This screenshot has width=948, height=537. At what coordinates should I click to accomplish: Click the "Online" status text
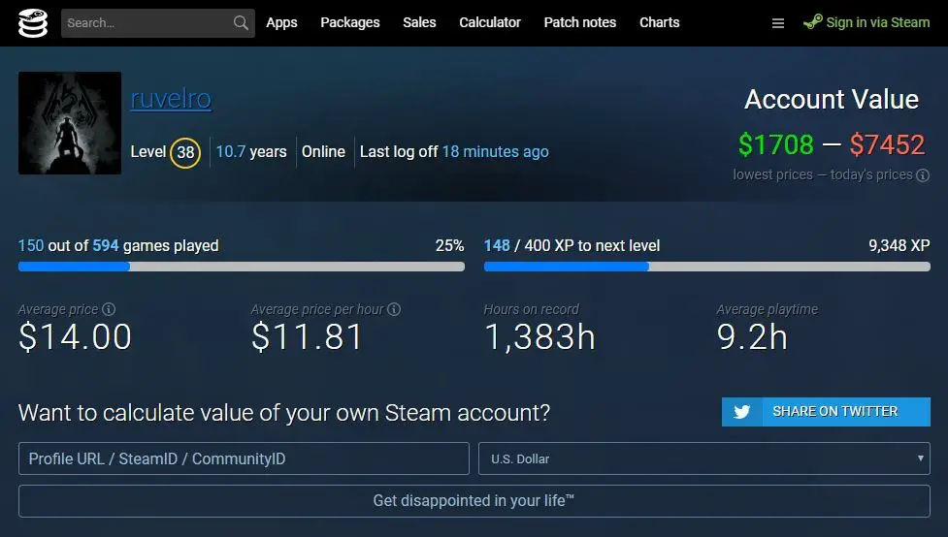point(323,151)
